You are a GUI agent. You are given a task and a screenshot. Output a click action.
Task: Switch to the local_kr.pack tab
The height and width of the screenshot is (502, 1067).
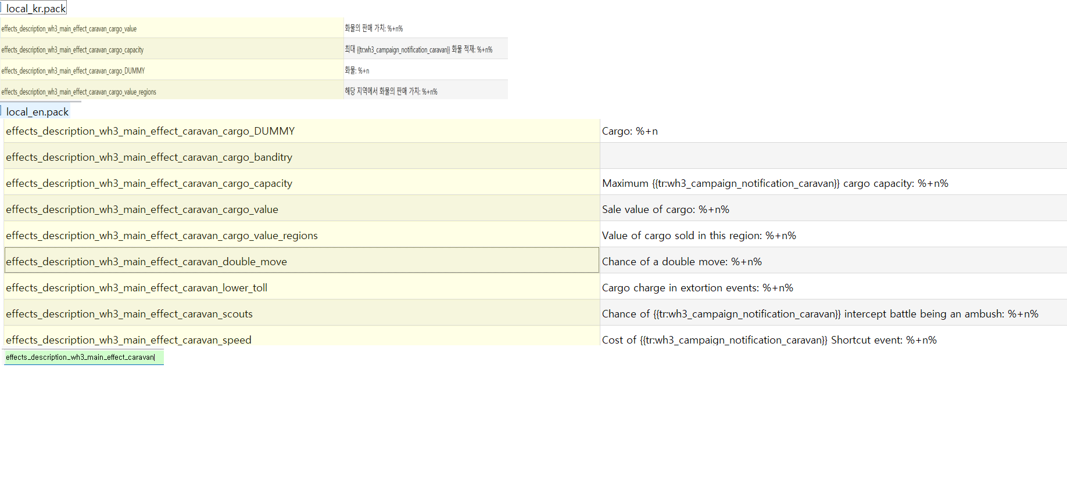point(35,9)
